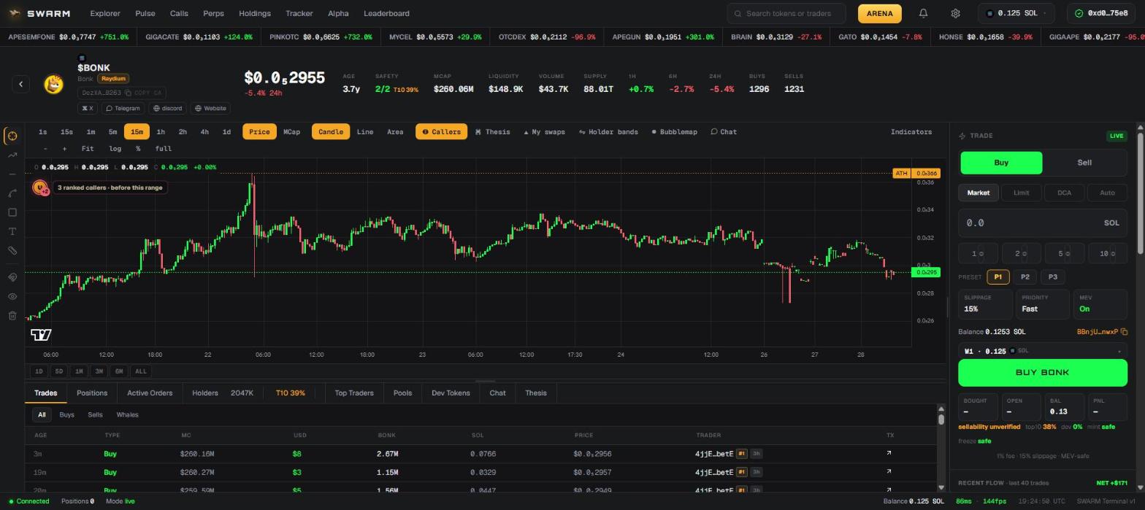Click the ARENA button
The height and width of the screenshot is (510, 1145).
point(879,13)
